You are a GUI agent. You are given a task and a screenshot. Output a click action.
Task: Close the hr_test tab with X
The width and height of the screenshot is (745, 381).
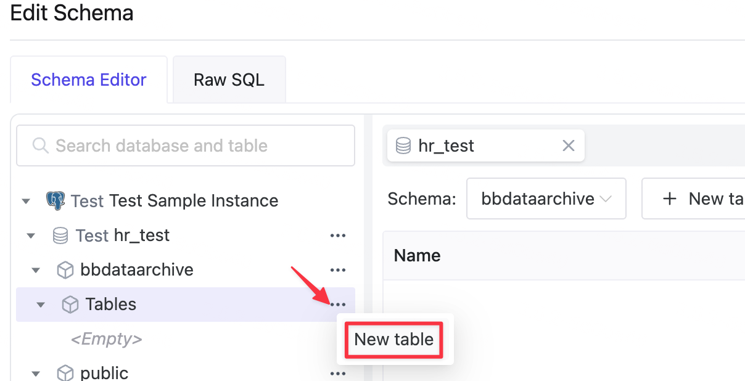569,145
